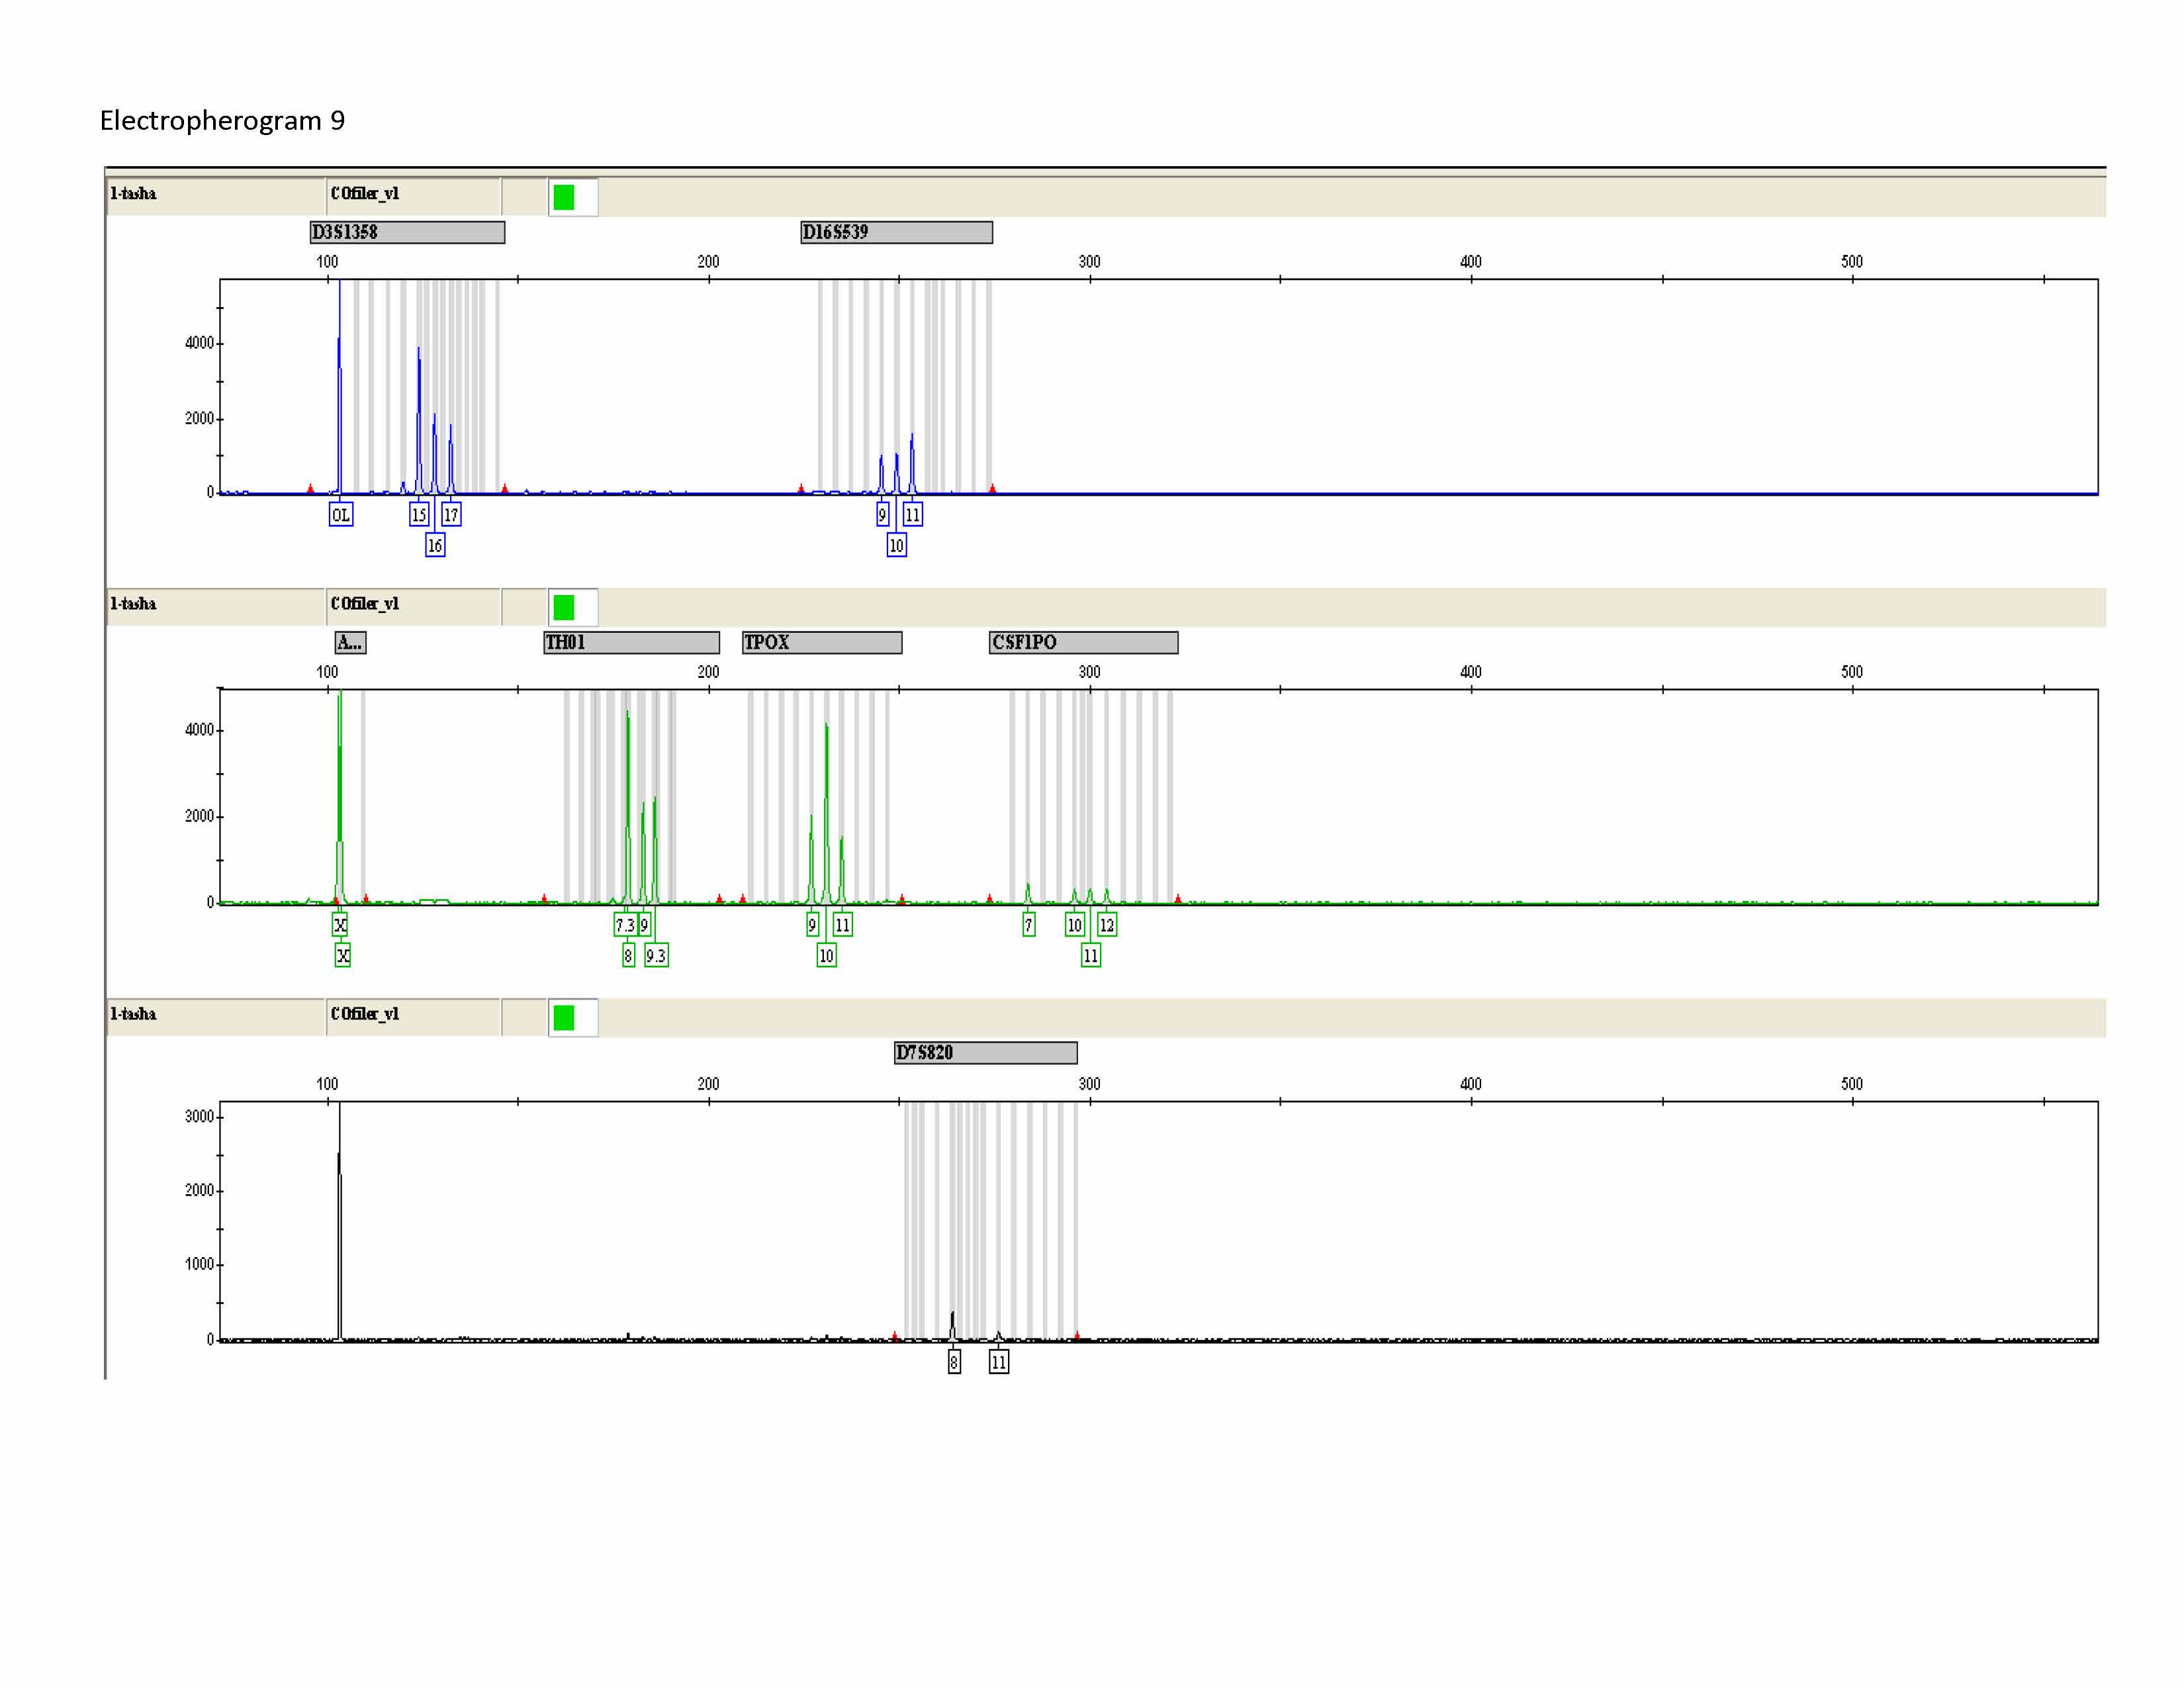
Task: Select the OL off-ladder allele label
Action: click(x=341, y=515)
